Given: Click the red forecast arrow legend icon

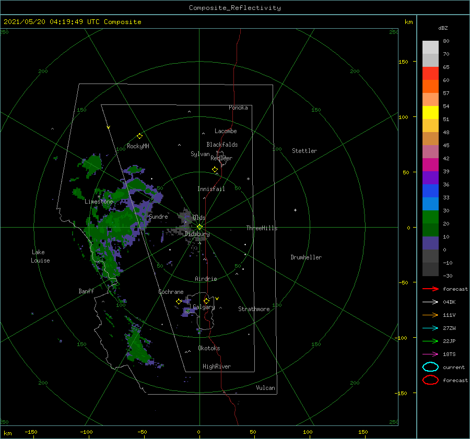Looking at the screenshot, I should [430, 289].
